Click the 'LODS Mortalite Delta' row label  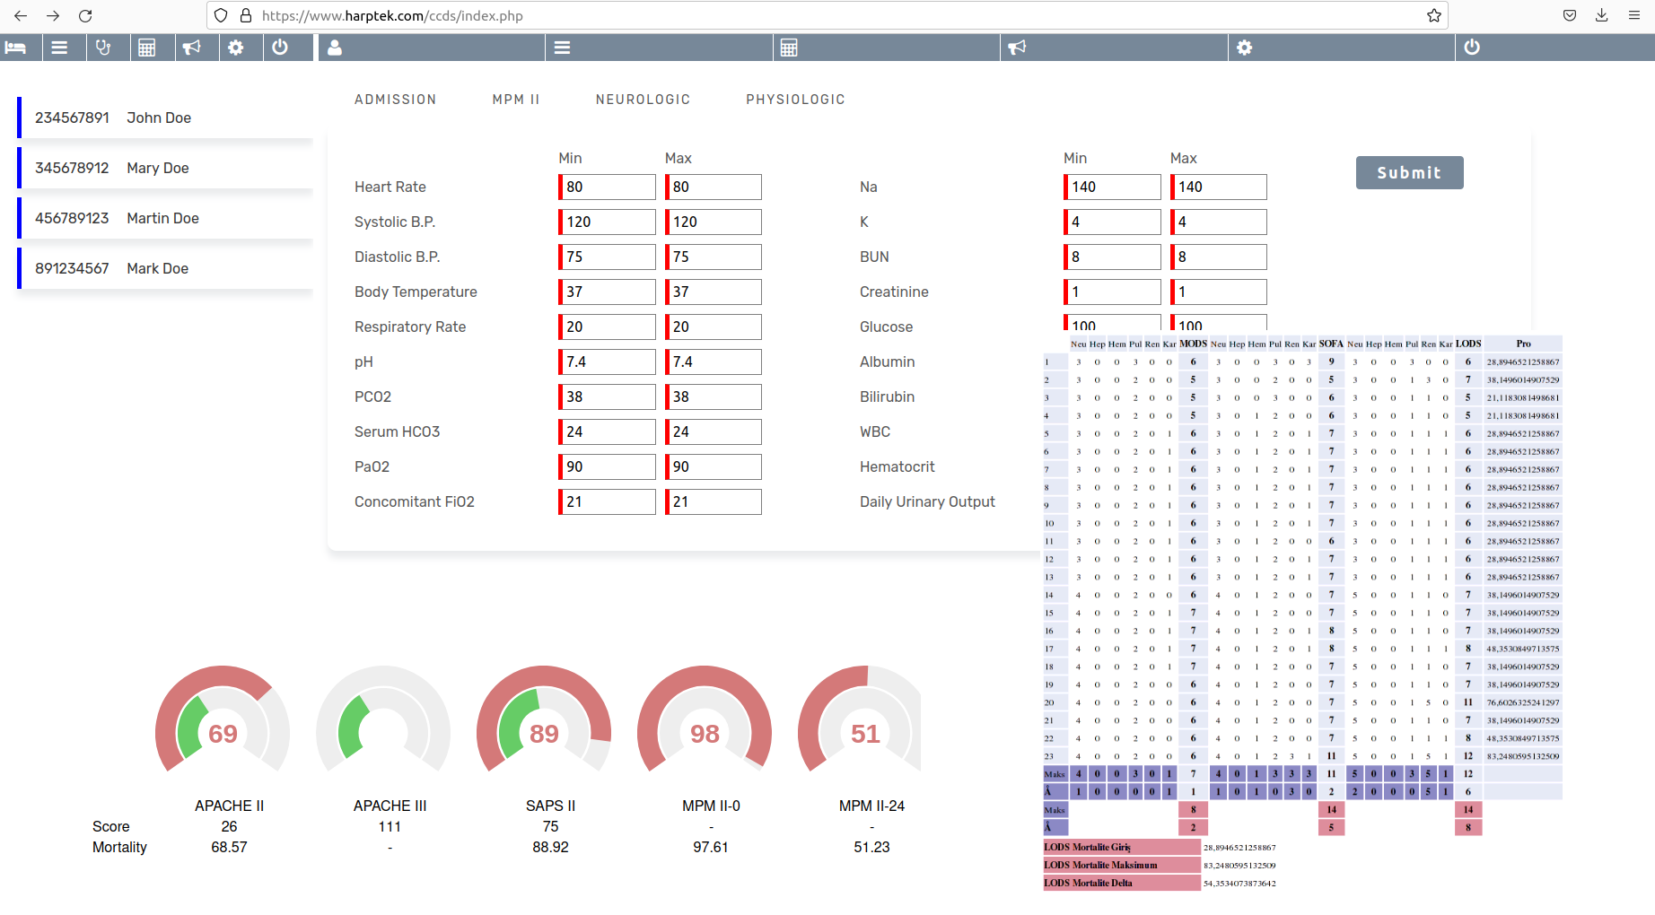coord(1122,883)
